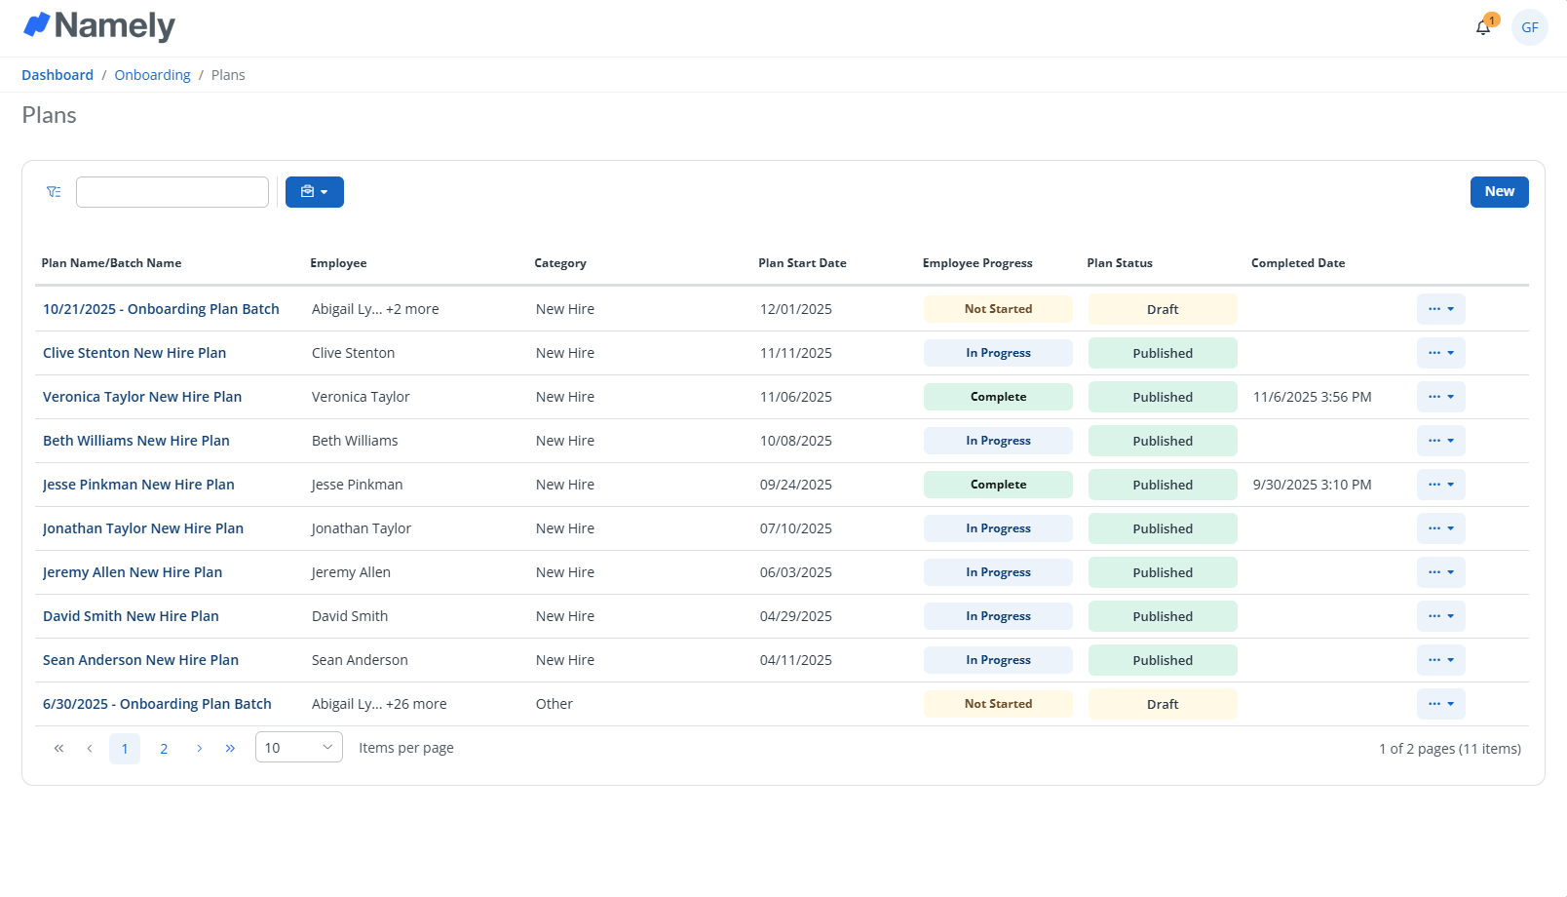Go to the first page arrow
This screenshot has height=897, width=1567.
click(58, 749)
